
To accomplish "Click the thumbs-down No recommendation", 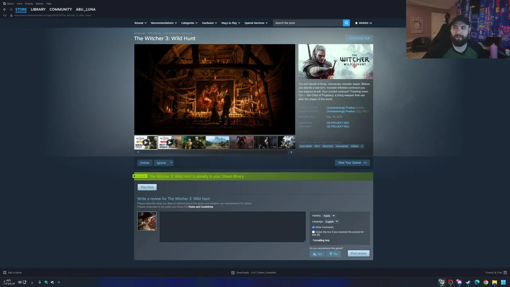I will [x=333, y=254].
